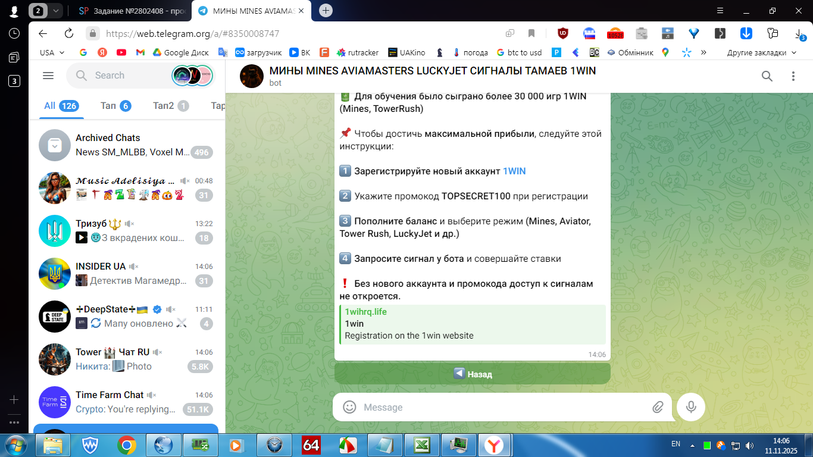Screen dimensions: 813x457
Task: Expand Другие закладки folder
Action: pyautogui.click(x=761, y=52)
